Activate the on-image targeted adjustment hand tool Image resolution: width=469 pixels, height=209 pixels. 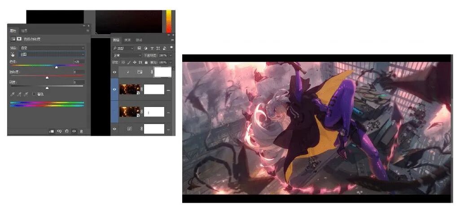(x=13, y=54)
